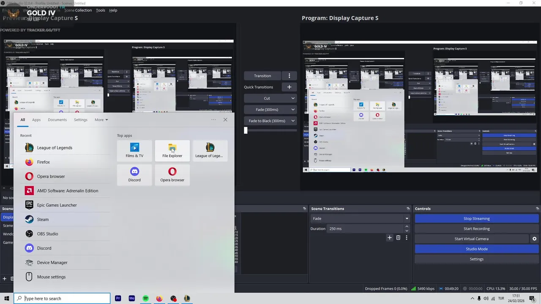
Task: Switch to Settings search tab
Action: (80, 120)
